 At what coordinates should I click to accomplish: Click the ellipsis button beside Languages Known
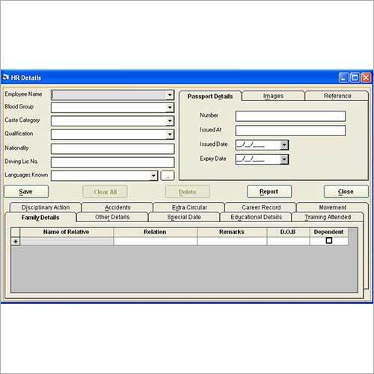[x=168, y=176]
